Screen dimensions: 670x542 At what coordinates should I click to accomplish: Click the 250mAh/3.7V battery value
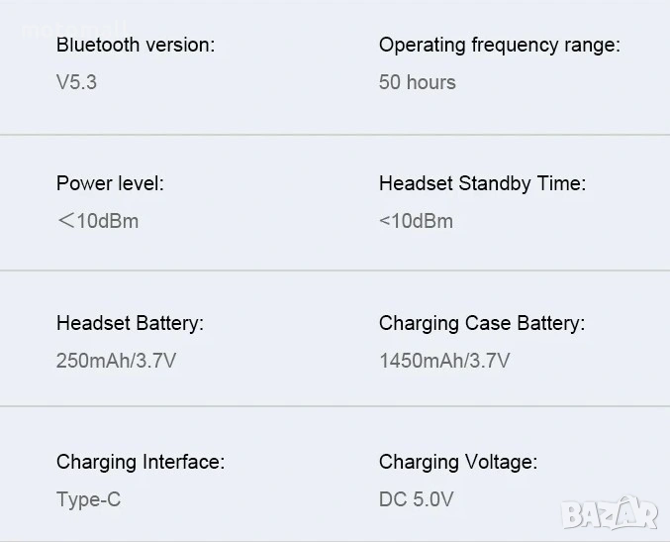tap(116, 361)
